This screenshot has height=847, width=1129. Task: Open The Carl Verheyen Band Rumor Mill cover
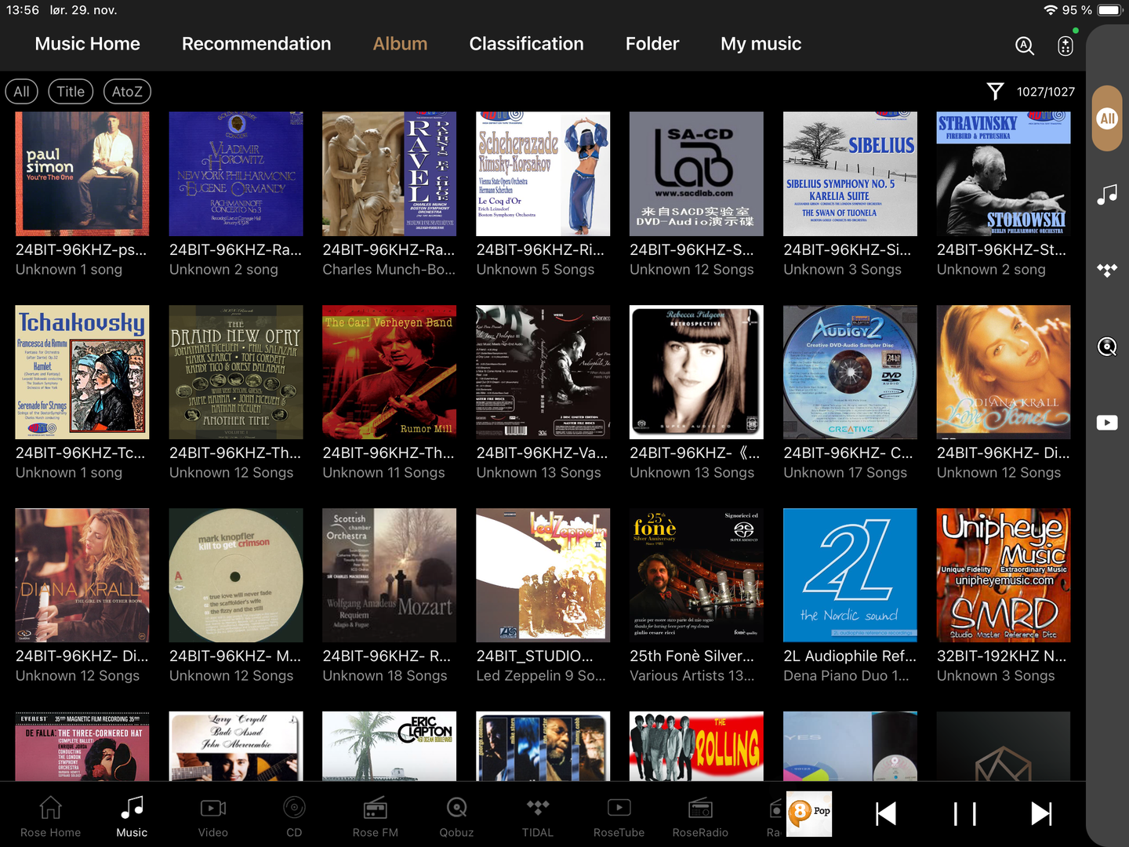tap(389, 373)
